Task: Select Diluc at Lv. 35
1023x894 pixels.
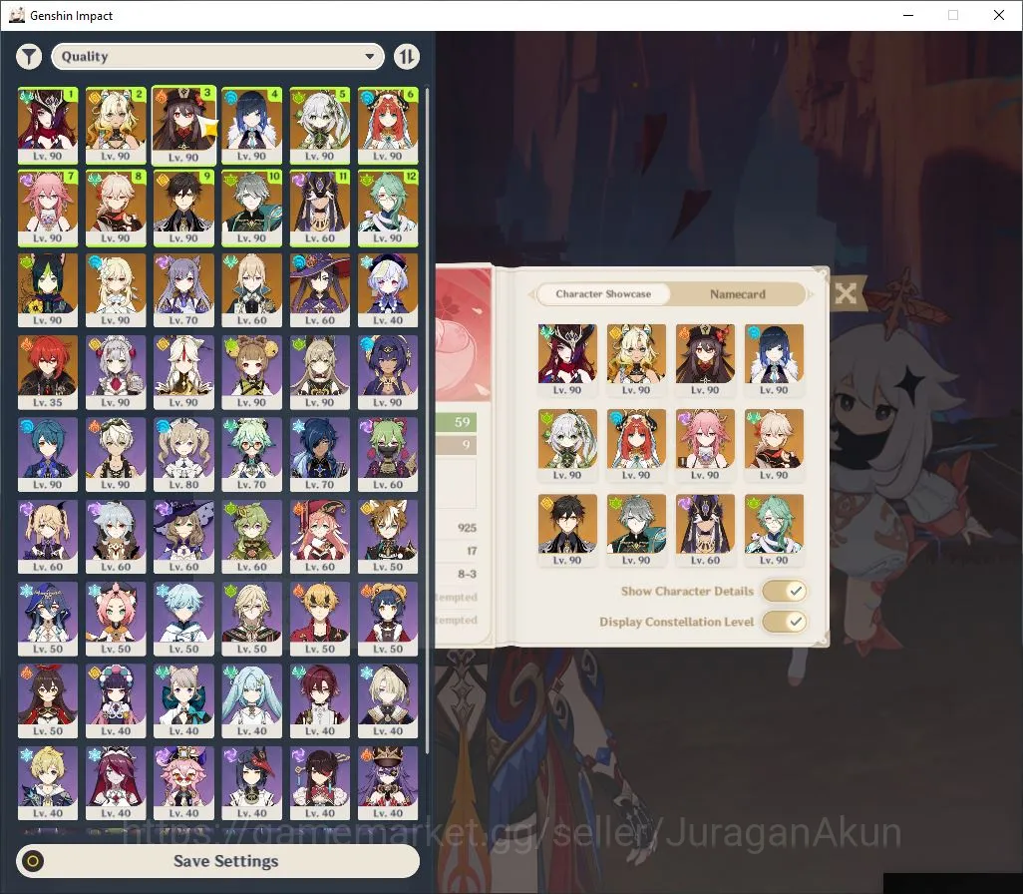Action: click(x=48, y=372)
